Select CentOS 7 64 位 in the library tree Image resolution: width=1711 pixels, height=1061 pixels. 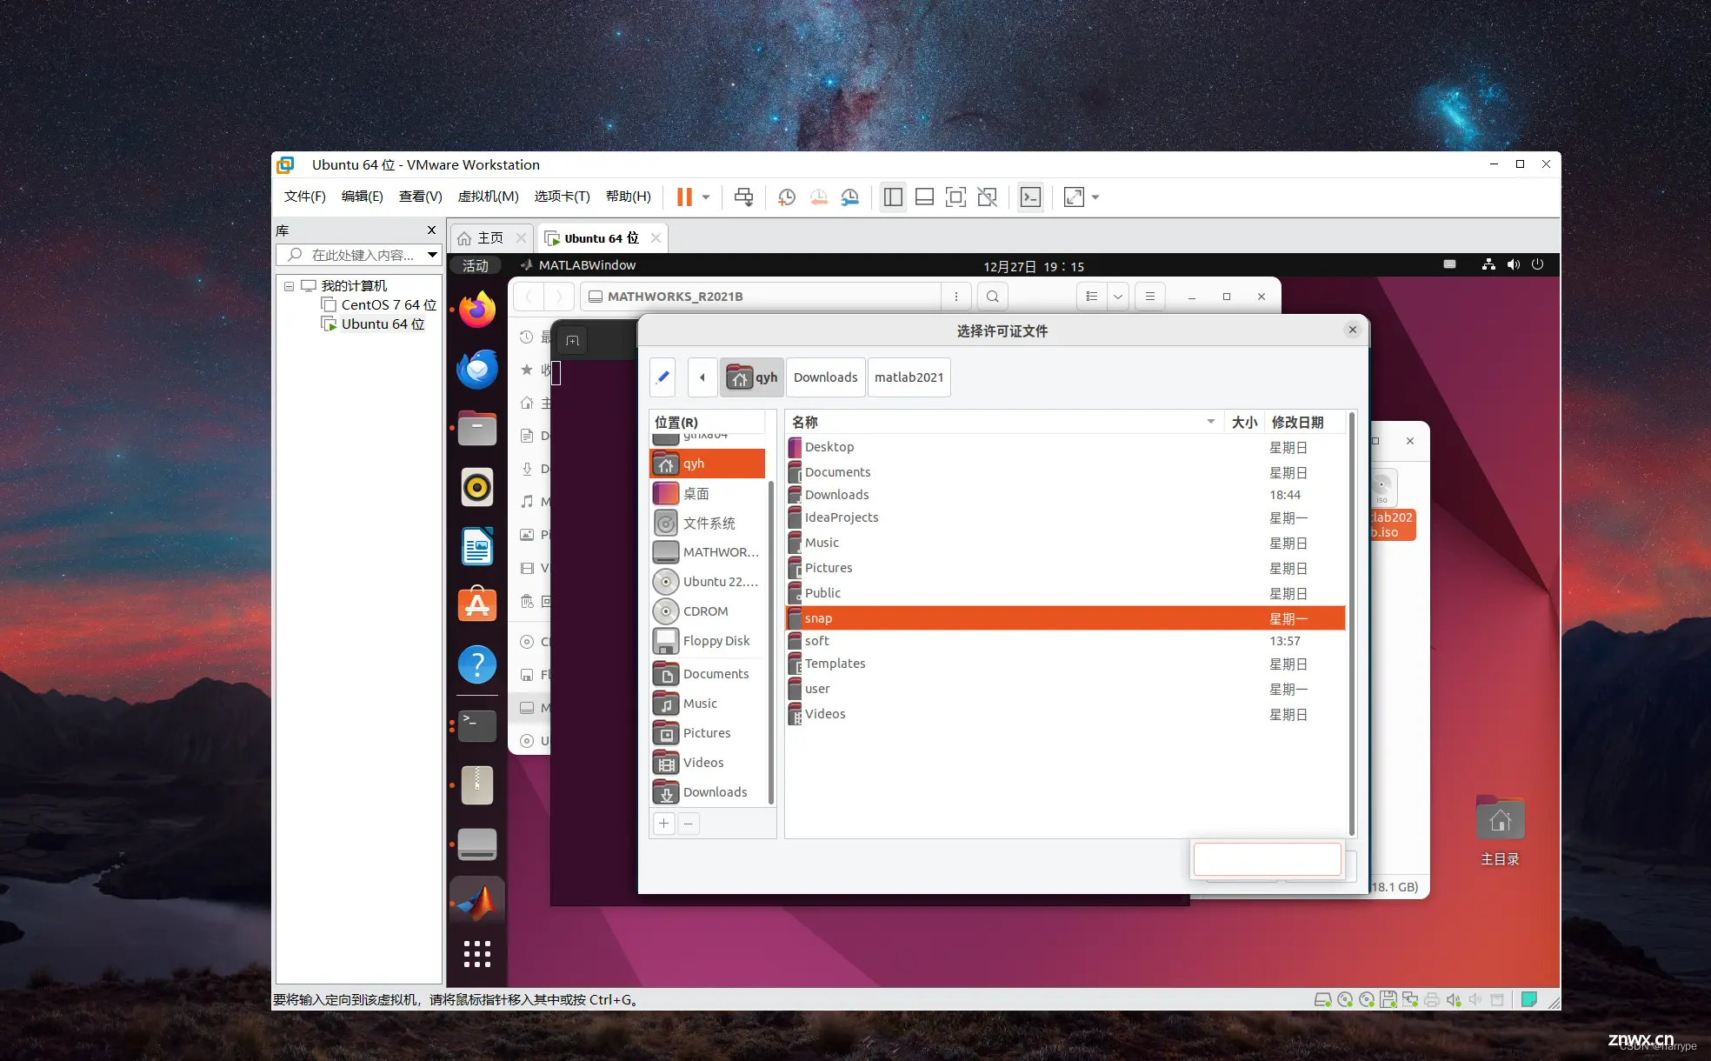379,305
